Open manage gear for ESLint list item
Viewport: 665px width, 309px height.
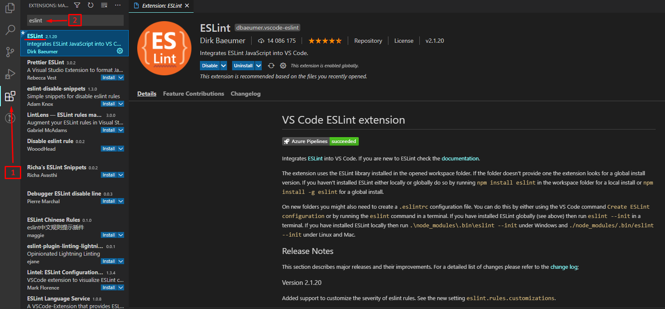pyautogui.click(x=120, y=51)
